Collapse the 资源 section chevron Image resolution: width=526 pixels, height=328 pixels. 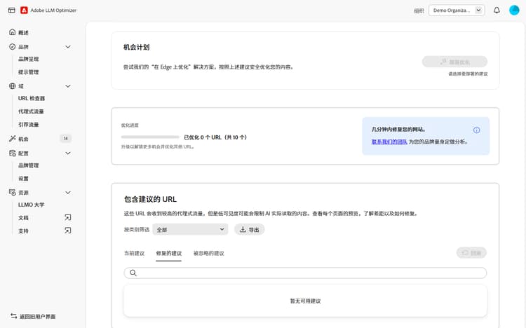(68, 192)
